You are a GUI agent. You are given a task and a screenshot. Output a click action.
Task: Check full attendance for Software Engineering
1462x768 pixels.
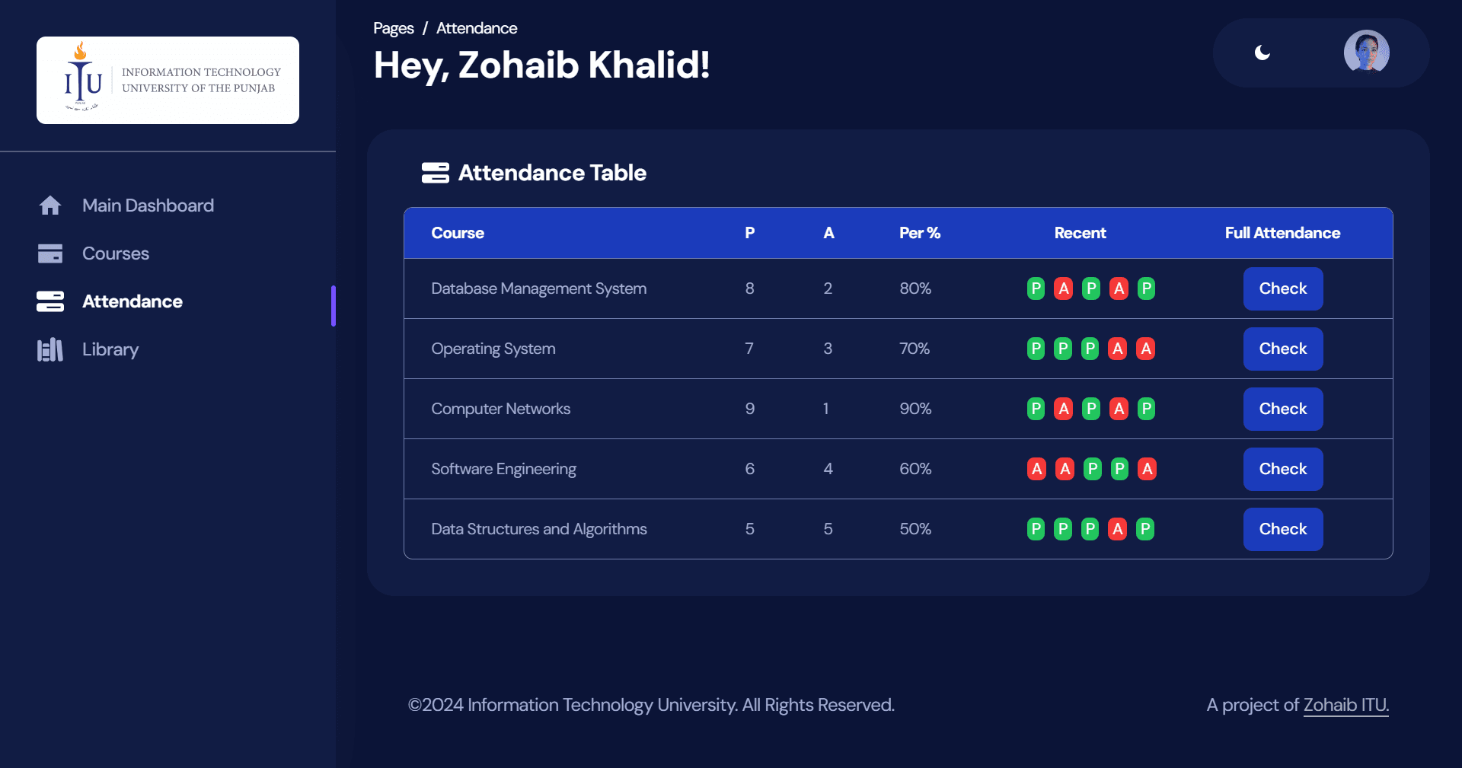click(x=1283, y=469)
